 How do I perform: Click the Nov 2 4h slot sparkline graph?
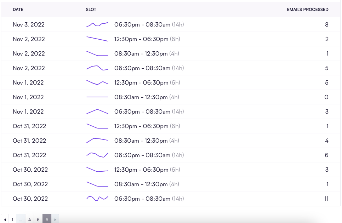(97, 53)
